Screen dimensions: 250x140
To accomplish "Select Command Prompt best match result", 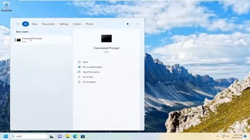I will coord(43,40).
